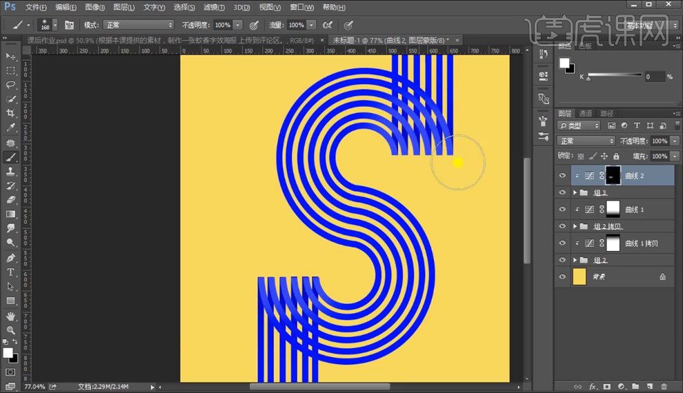Select the Spot Healing Brush tool
Image resolution: width=683 pixels, height=393 pixels.
click(x=10, y=143)
